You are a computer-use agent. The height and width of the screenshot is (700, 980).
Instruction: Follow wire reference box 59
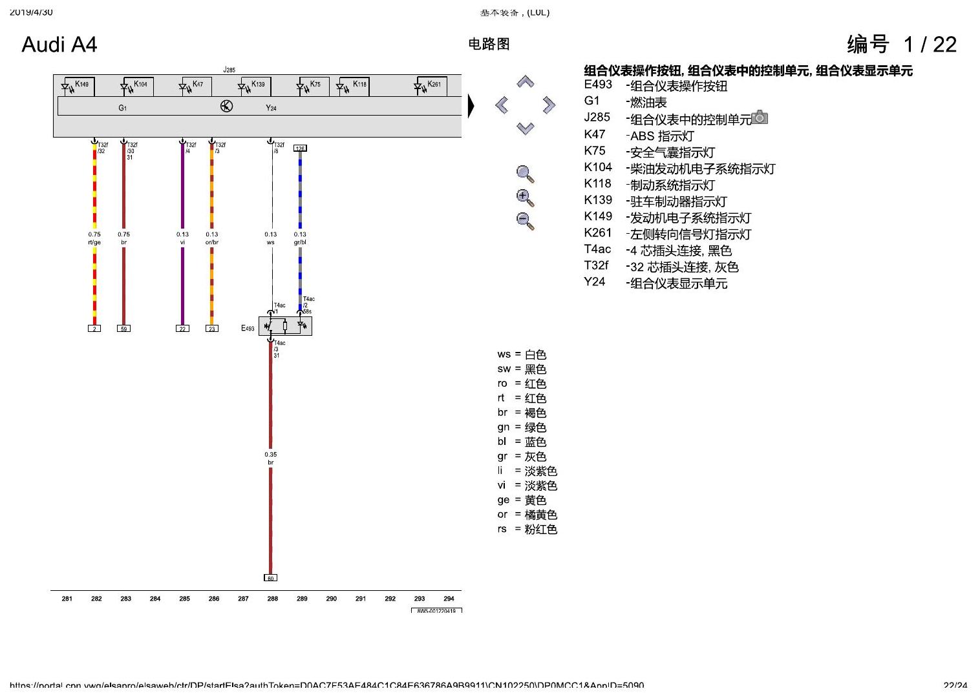tap(123, 329)
